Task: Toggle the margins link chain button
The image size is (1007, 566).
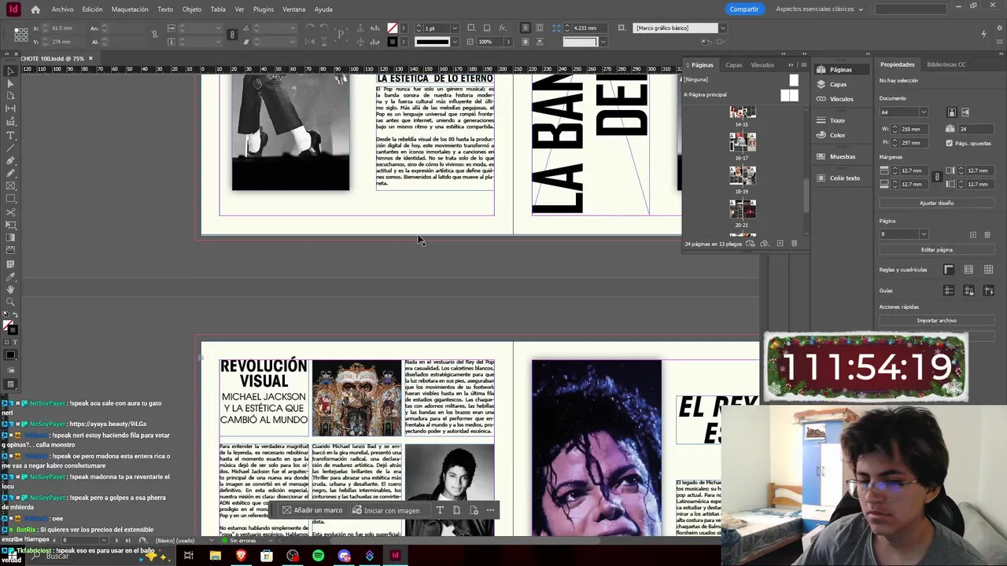Action: (936, 178)
